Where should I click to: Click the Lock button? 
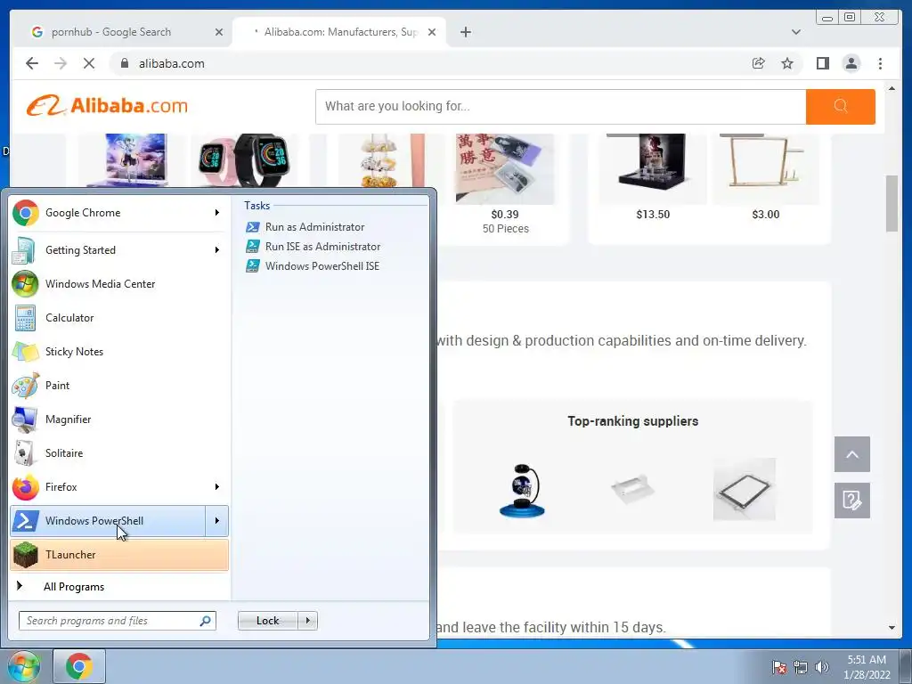tap(268, 621)
